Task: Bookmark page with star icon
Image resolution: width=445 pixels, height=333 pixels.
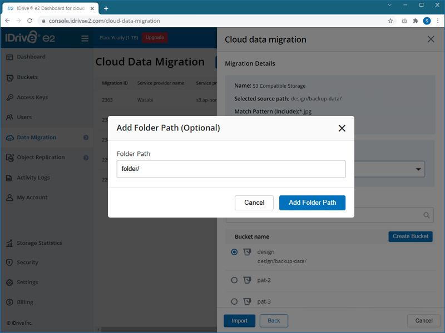Action: click(x=390, y=21)
